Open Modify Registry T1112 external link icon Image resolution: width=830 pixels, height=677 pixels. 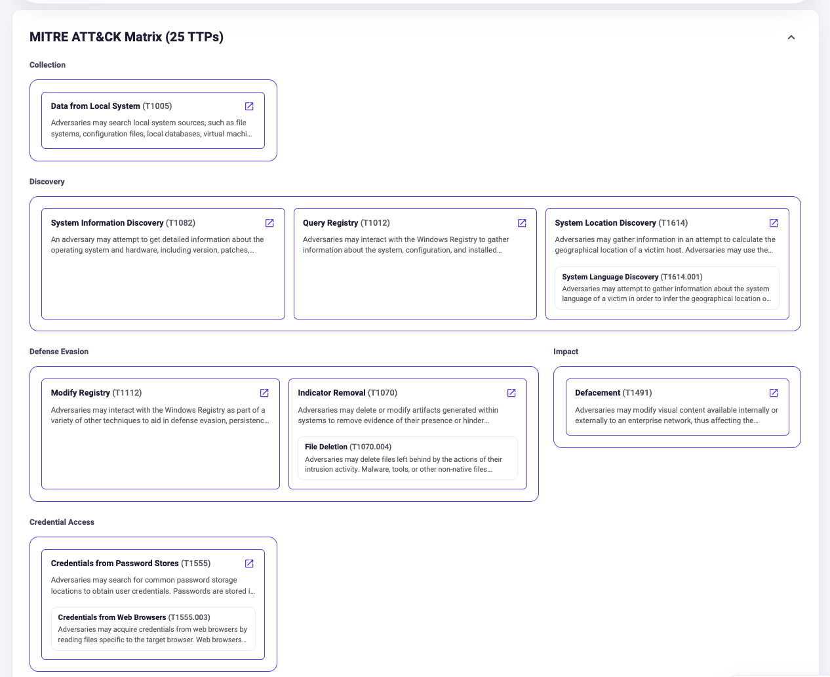click(264, 393)
